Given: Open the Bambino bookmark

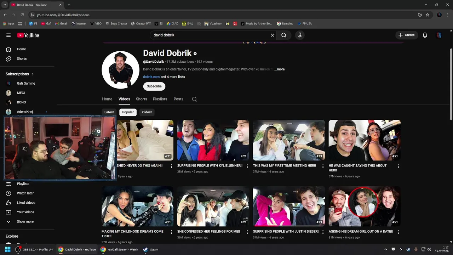Looking at the screenshot, I should (285, 24).
